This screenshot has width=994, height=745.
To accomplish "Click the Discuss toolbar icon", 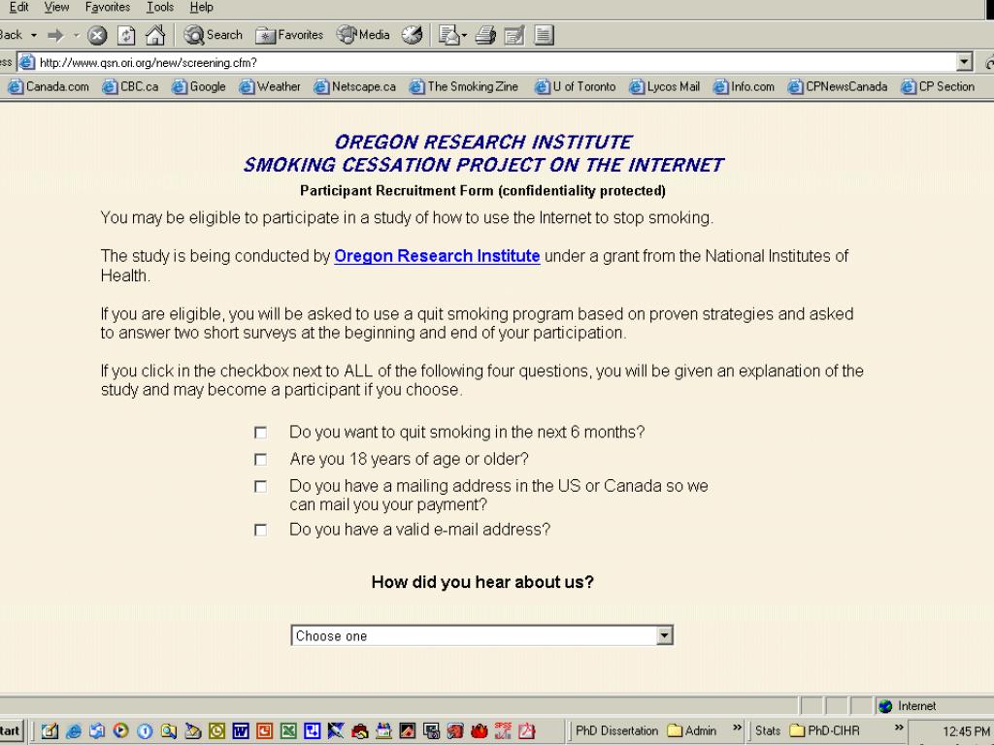I will (544, 35).
